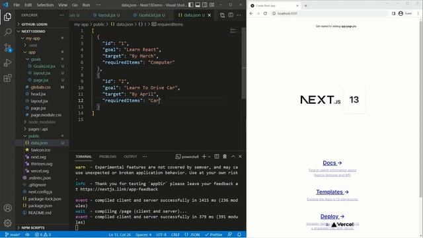This screenshot has height=238, width=423.
Task: Open the View menu
Action: pyautogui.click(x=63, y=5)
